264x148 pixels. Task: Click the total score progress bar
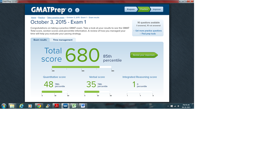(x=82, y=67)
